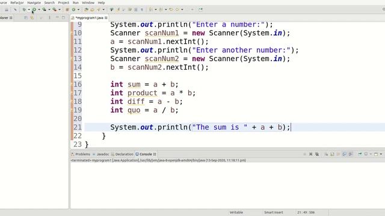Open the Help menu
This screenshot has width=385, height=216.
(x=101, y=2)
